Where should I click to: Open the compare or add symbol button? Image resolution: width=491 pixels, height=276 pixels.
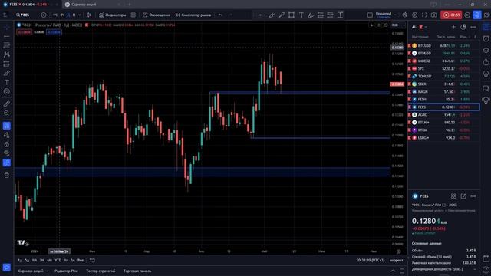coord(44,15)
